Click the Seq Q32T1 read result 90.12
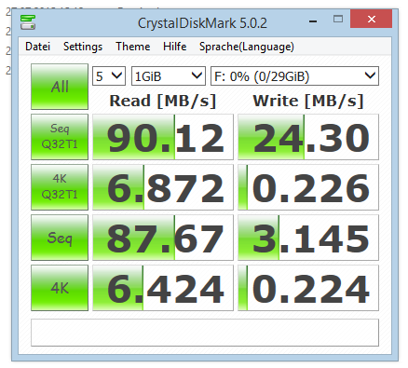 (x=163, y=137)
